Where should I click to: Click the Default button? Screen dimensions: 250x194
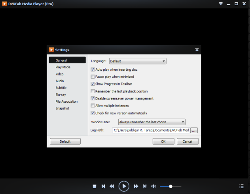point(65,141)
